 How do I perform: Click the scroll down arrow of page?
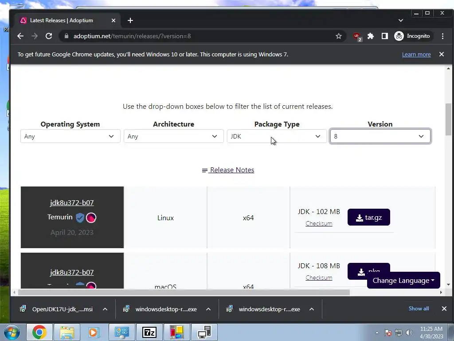[x=448, y=285]
